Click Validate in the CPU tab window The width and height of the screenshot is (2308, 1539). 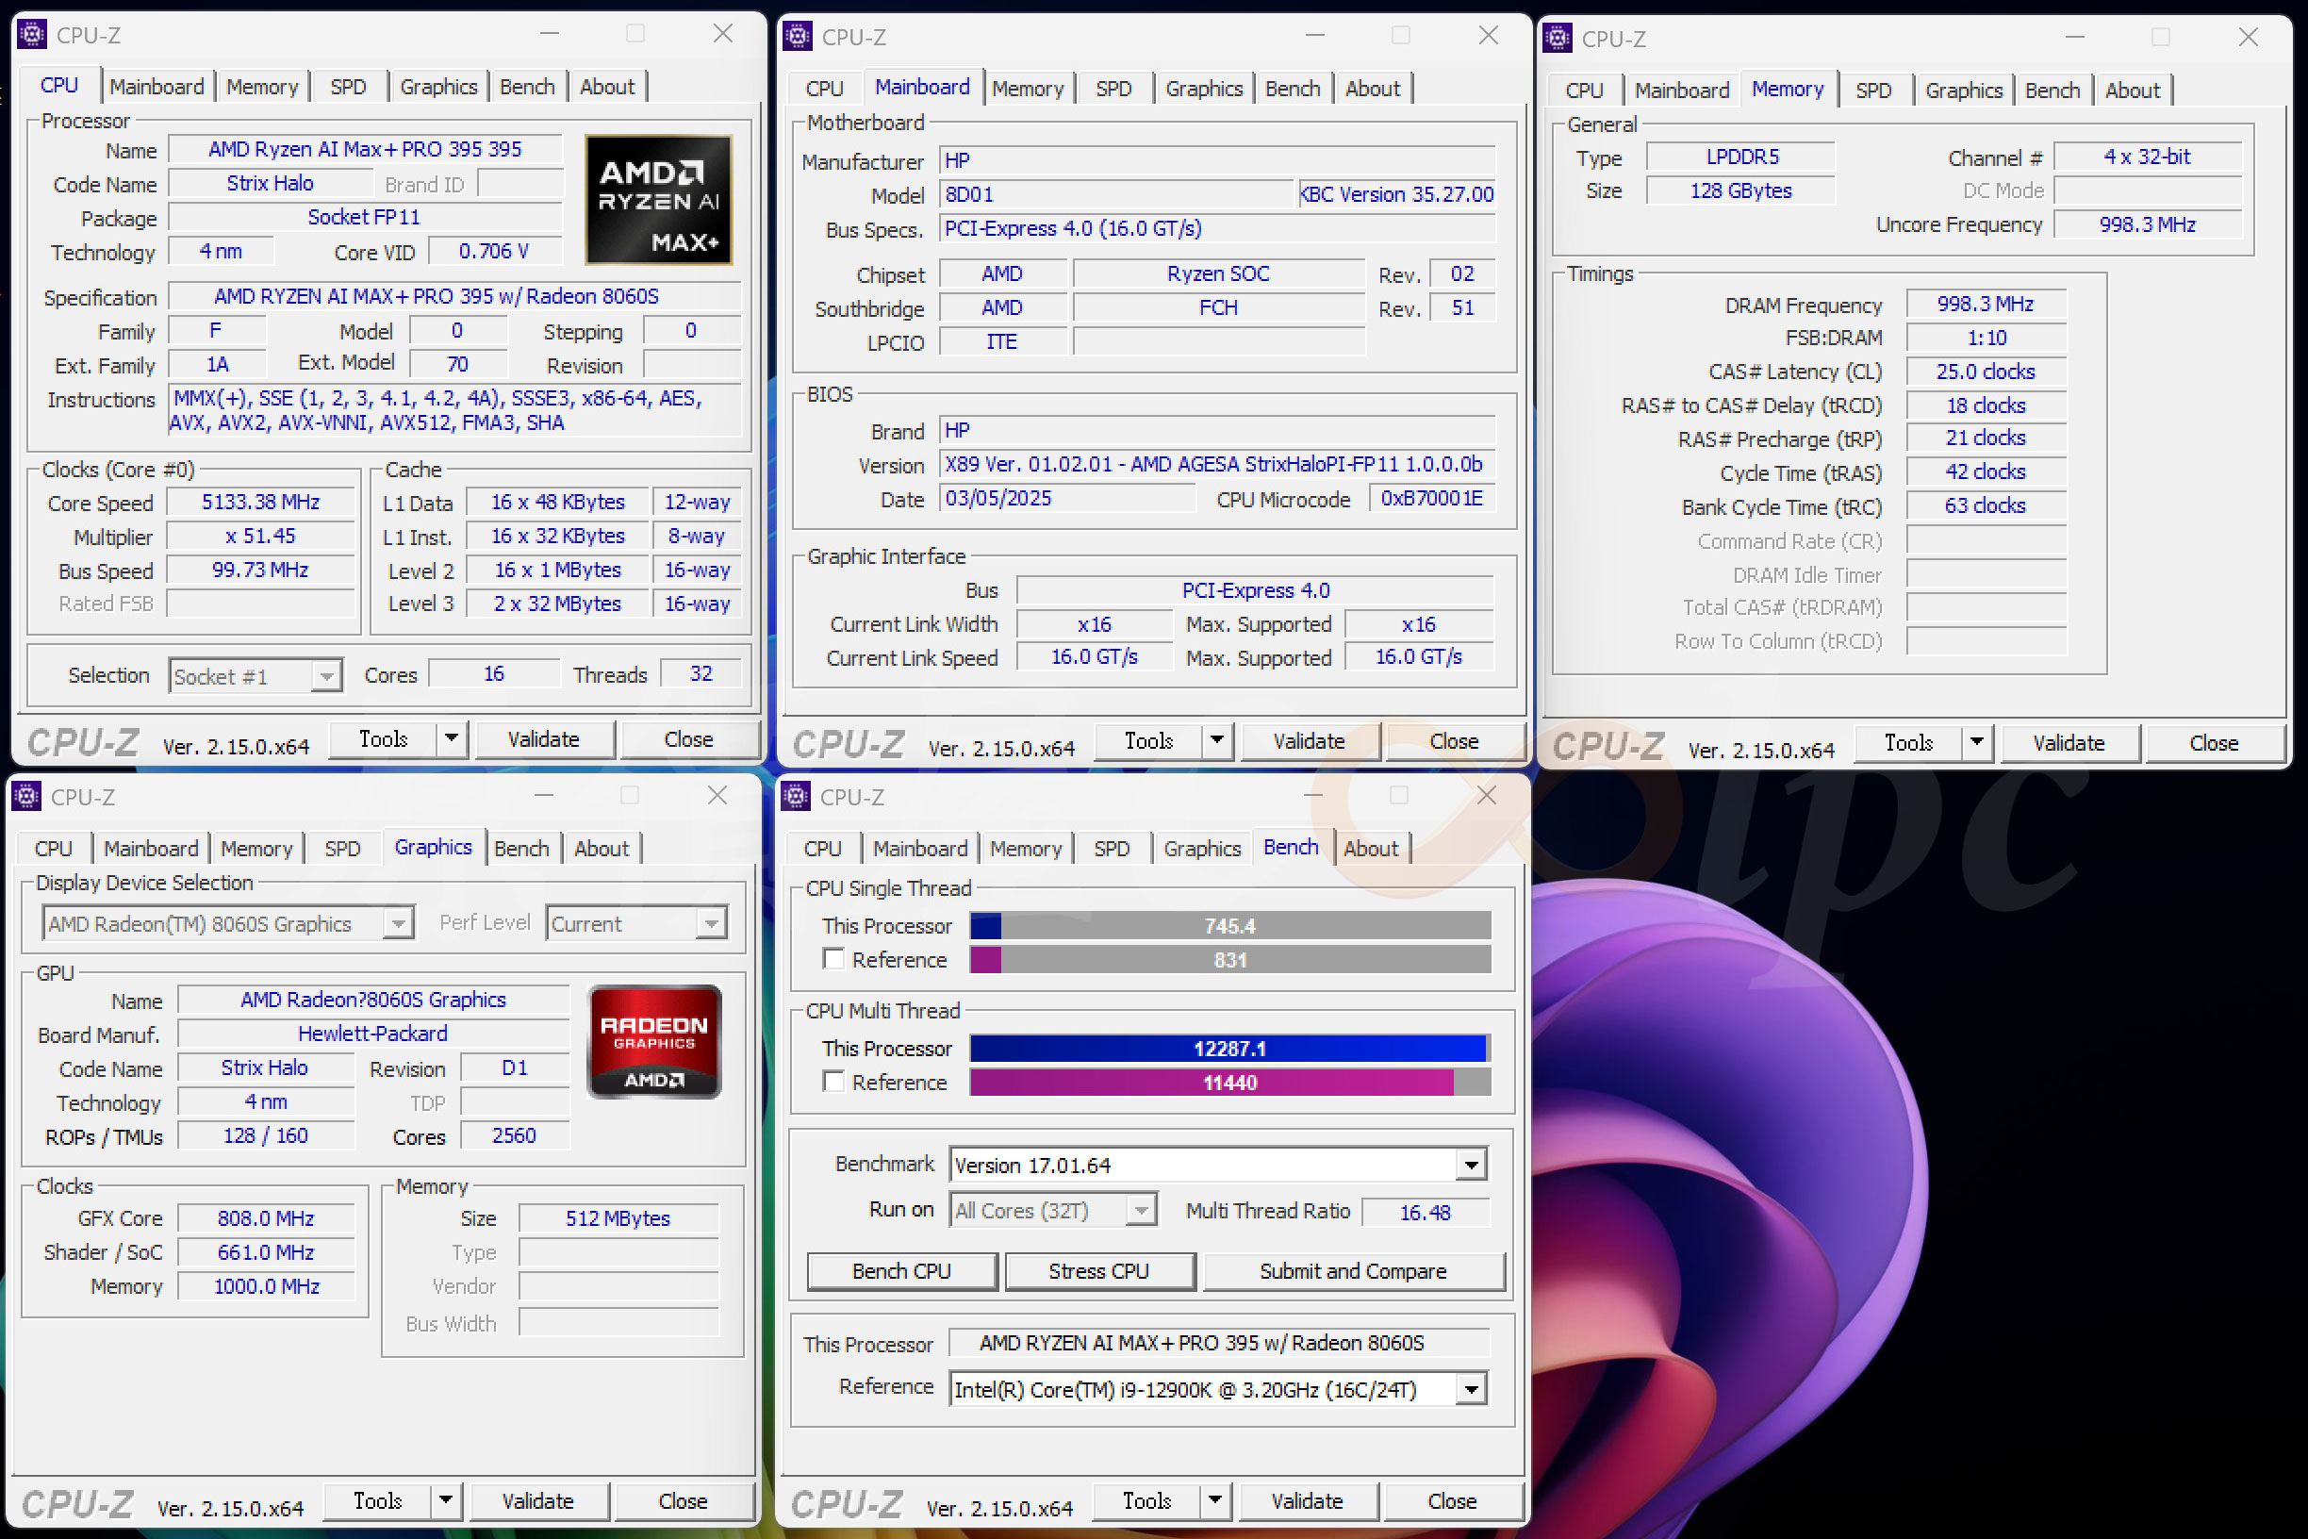coord(544,739)
